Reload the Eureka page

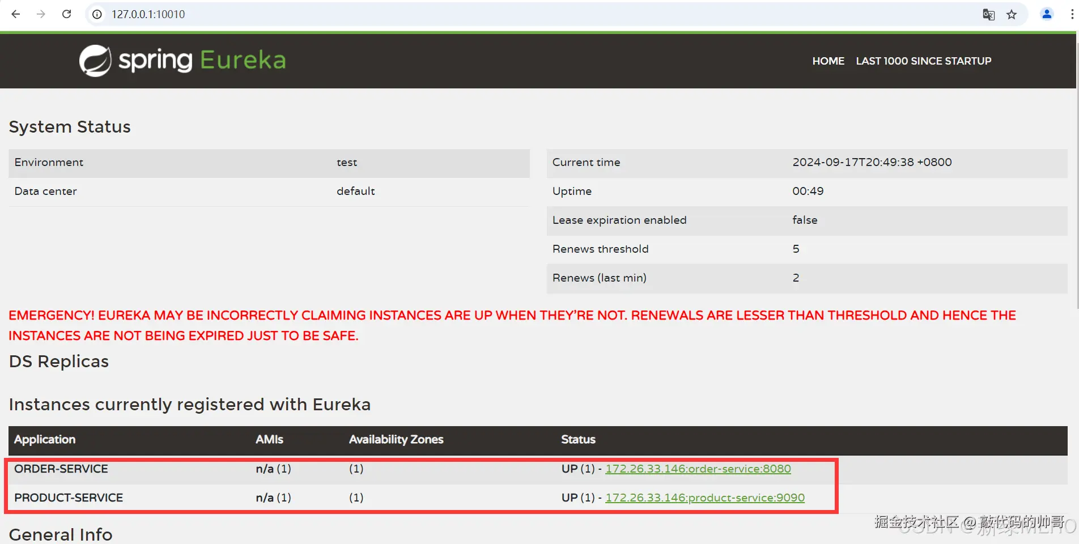(x=66, y=14)
